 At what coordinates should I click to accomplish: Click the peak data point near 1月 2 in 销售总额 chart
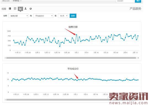click(76, 35)
